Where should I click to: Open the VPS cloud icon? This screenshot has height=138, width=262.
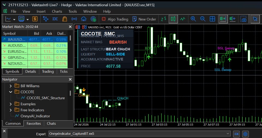tap(84, 19)
